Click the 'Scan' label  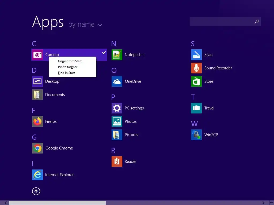tap(208, 55)
